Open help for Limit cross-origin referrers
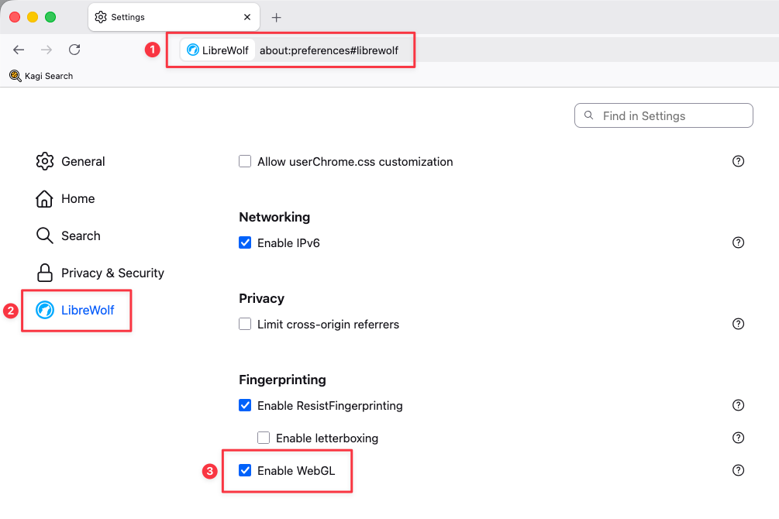Screen dimensions: 779x519 pyautogui.click(x=738, y=324)
